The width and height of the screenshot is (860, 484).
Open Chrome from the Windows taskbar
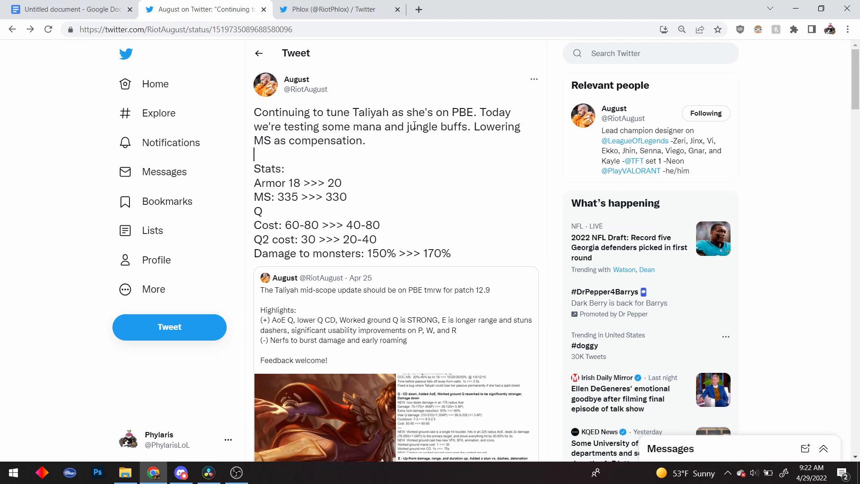[x=153, y=473]
